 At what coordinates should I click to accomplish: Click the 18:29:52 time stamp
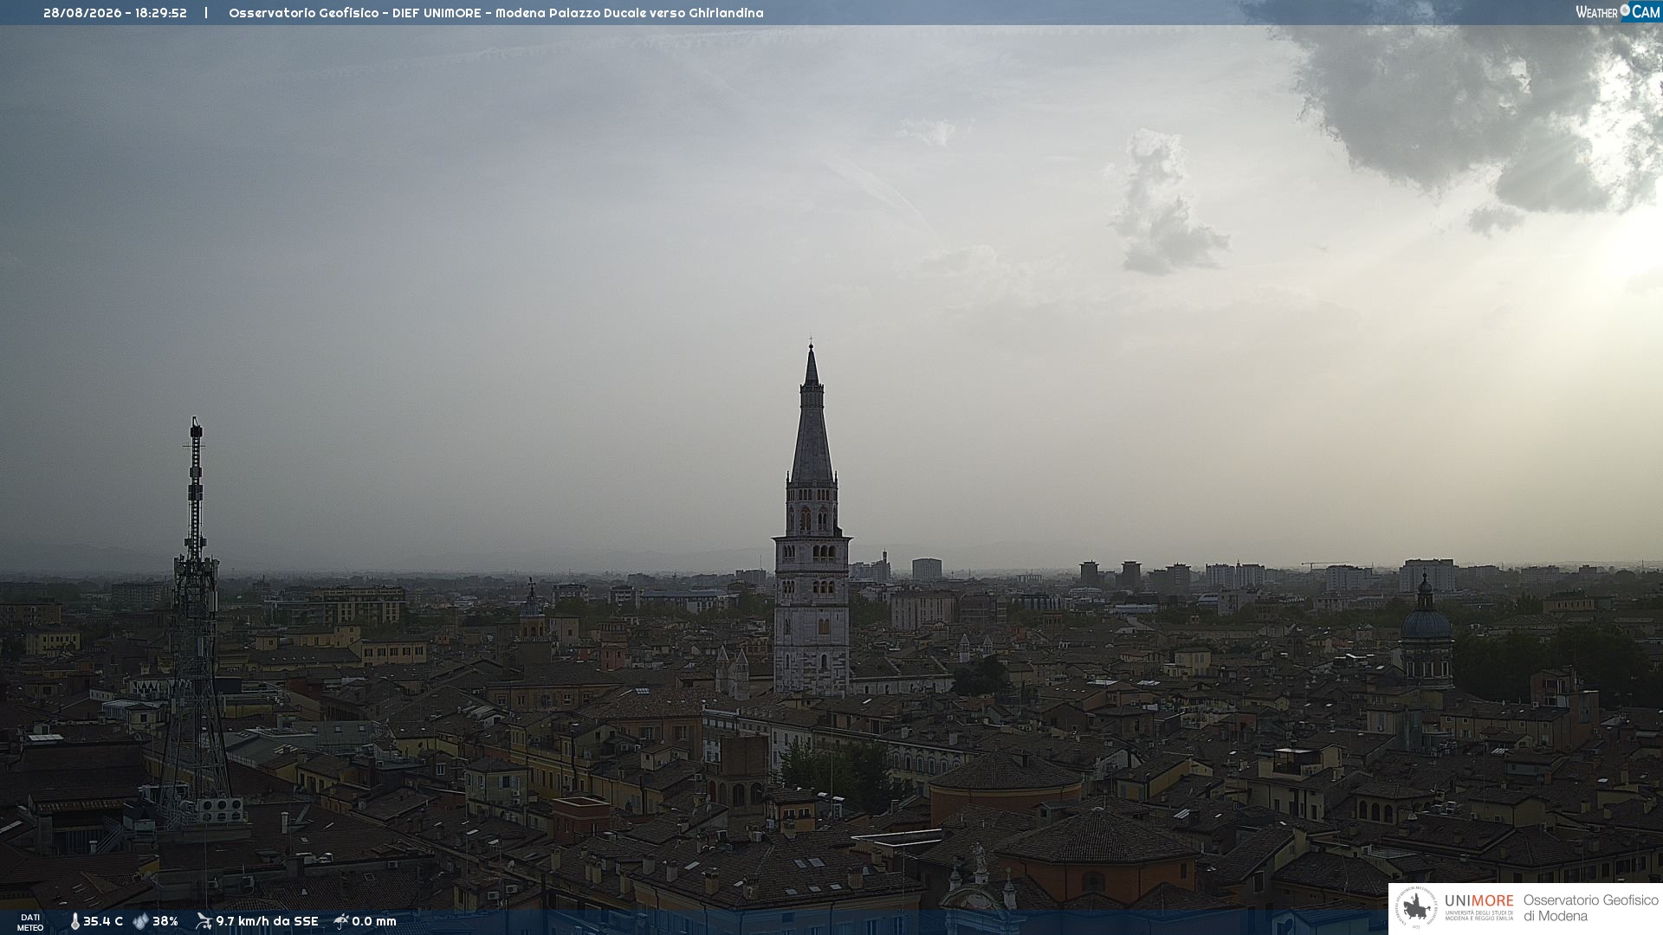click(161, 13)
